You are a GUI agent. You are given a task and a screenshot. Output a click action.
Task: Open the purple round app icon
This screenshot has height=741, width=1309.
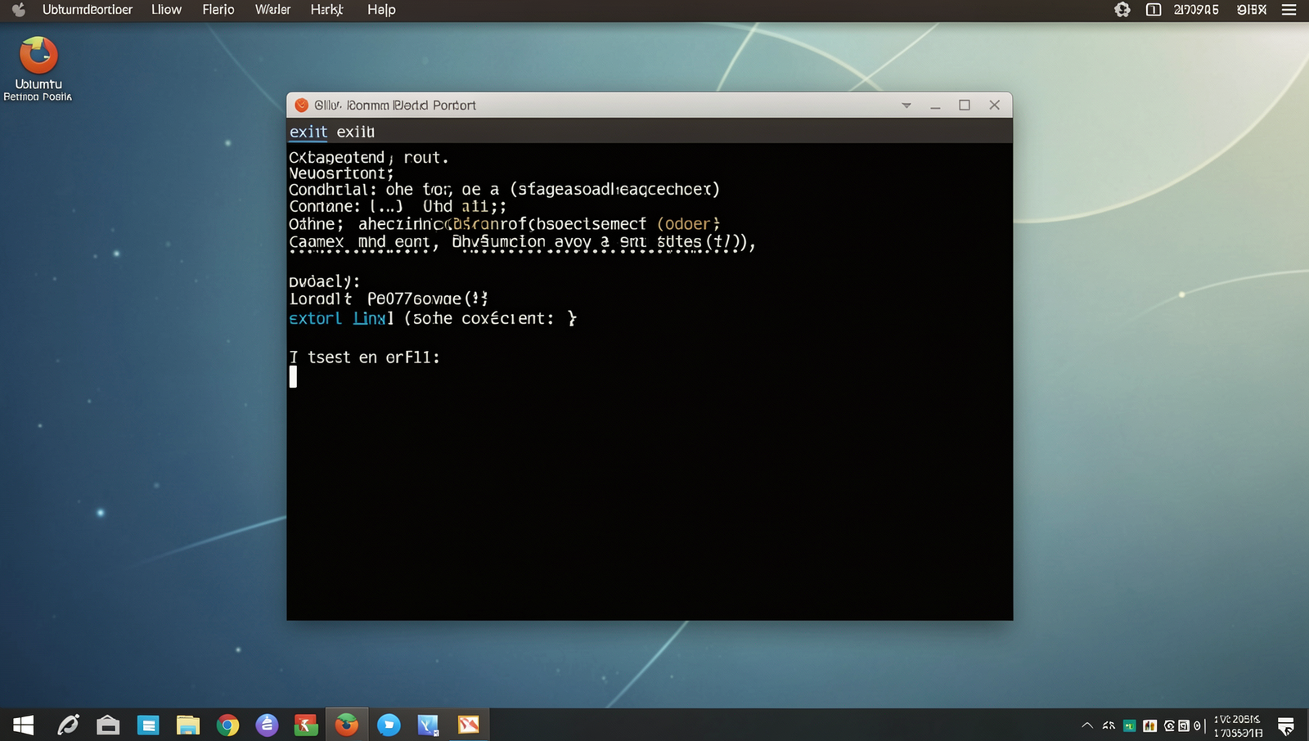click(x=267, y=725)
